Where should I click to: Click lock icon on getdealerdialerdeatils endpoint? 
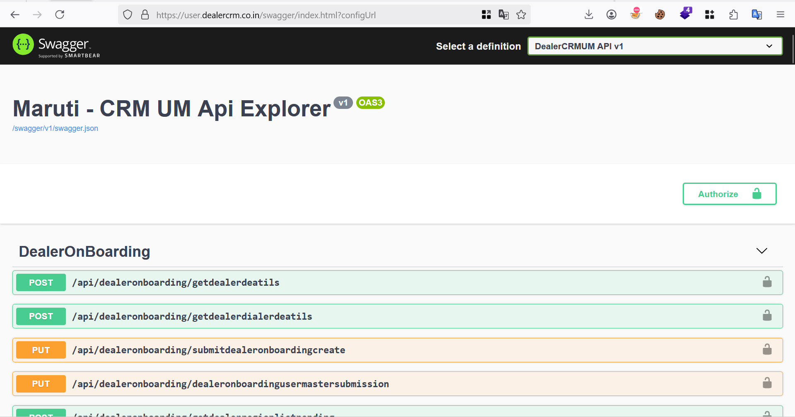pyautogui.click(x=767, y=316)
